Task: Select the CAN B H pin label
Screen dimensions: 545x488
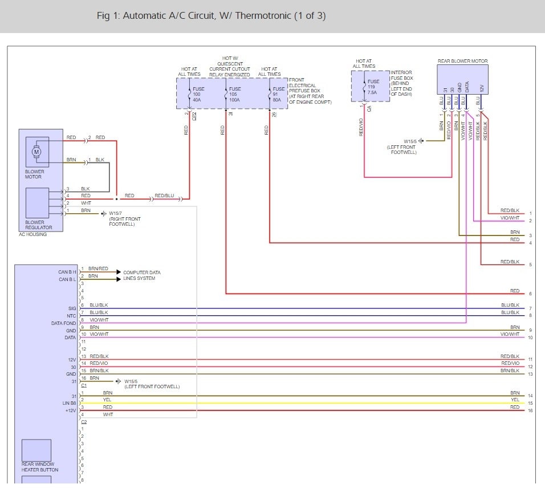Action: [x=67, y=272]
